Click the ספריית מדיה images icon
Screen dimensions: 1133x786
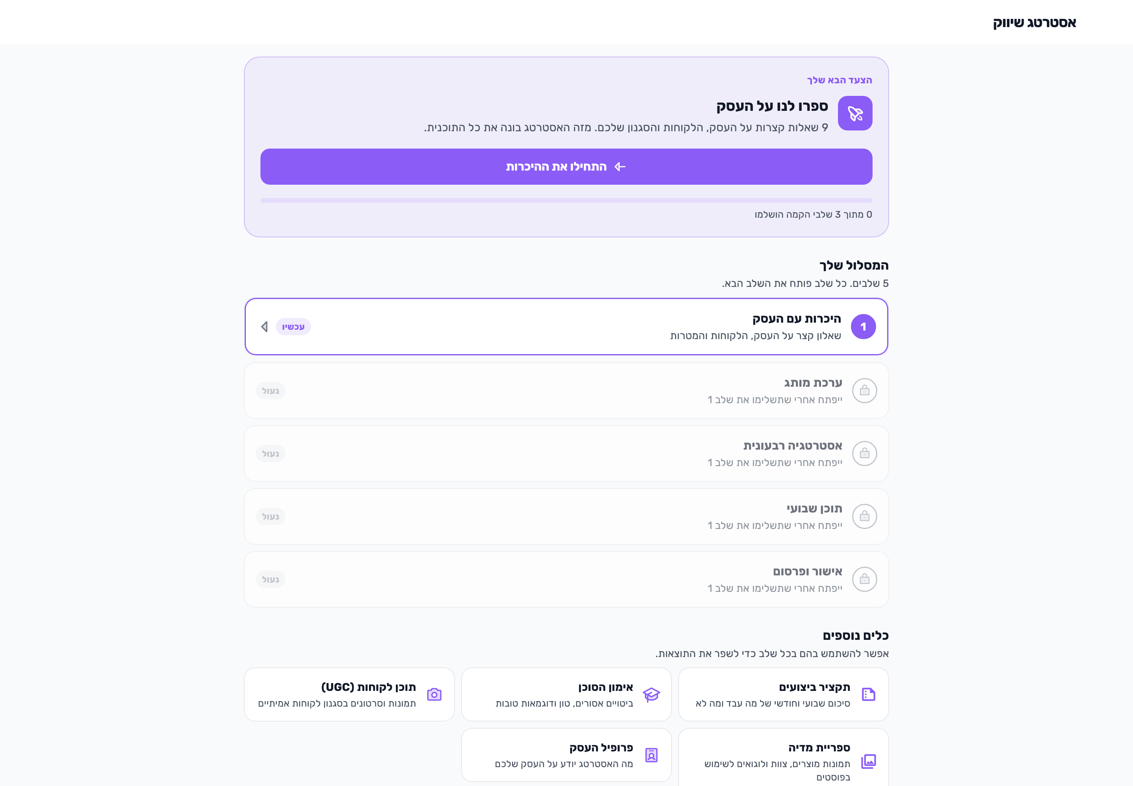[x=868, y=761]
